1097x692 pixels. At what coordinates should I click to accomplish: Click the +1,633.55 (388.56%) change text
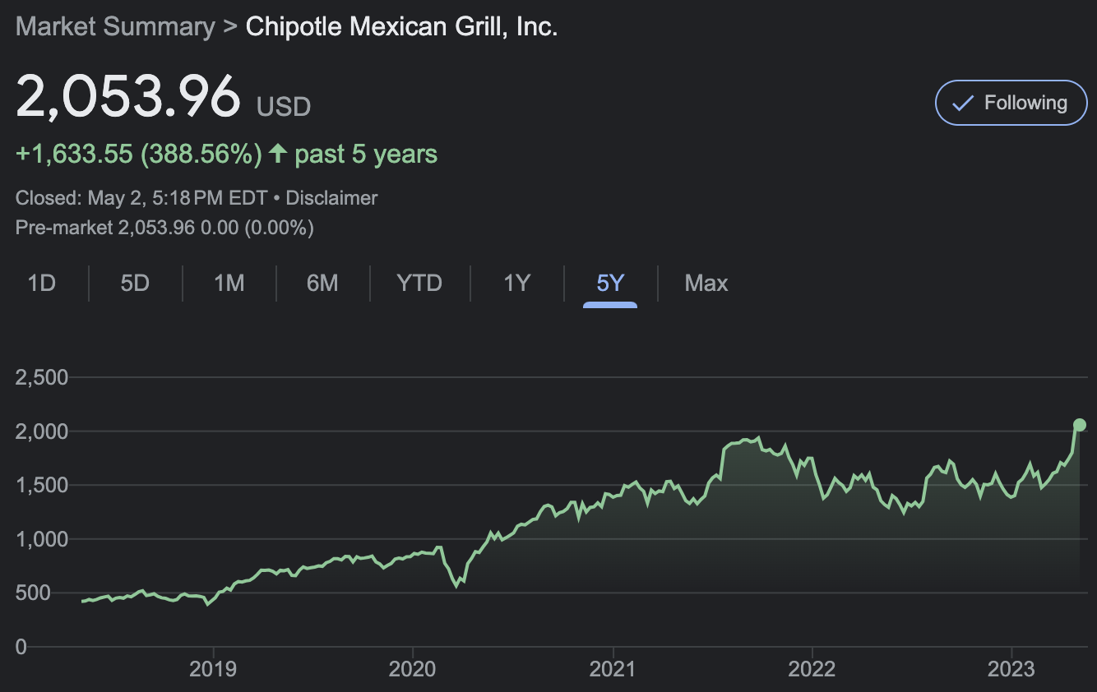point(139,154)
